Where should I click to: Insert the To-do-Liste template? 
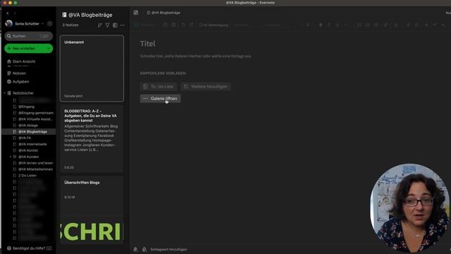[x=159, y=86]
